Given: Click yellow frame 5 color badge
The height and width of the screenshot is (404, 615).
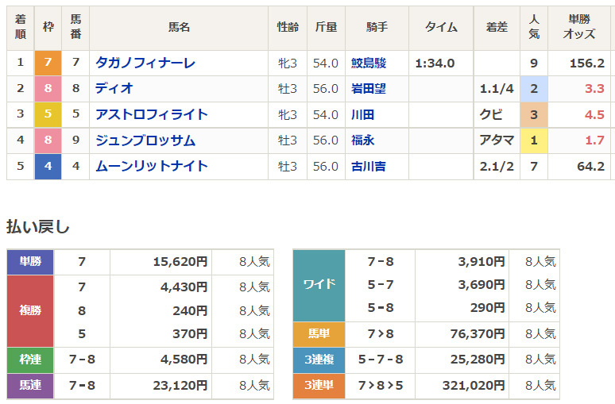Looking at the screenshot, I should point(48,115).
